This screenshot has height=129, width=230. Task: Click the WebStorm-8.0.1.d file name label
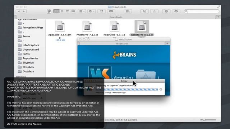[142, 35]
